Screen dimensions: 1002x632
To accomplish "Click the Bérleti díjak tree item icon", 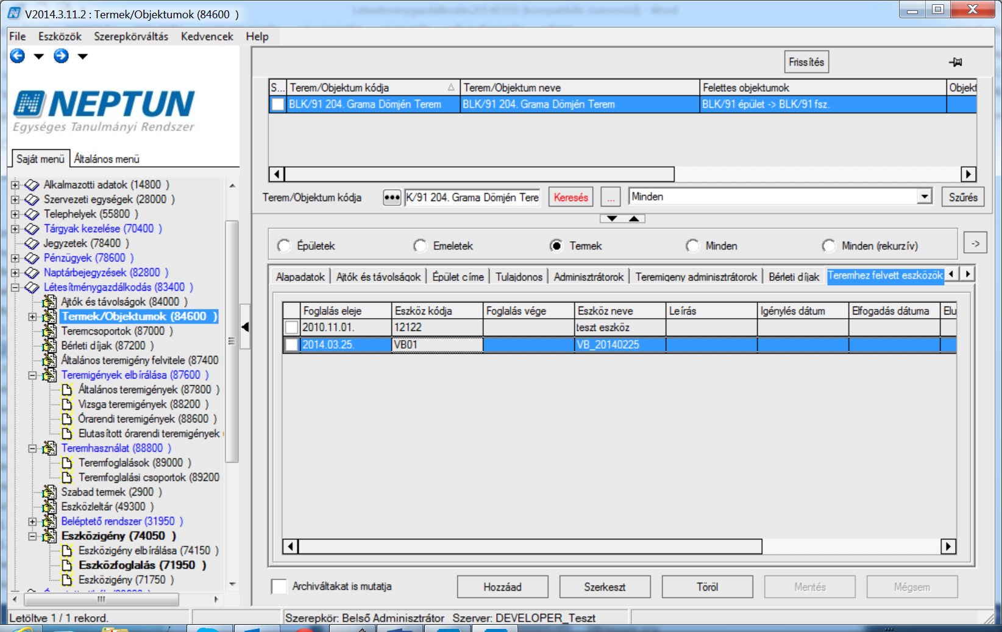I will tap(49, 346).
